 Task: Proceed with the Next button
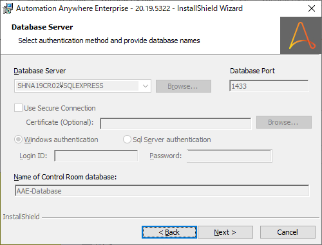point(225,232)
